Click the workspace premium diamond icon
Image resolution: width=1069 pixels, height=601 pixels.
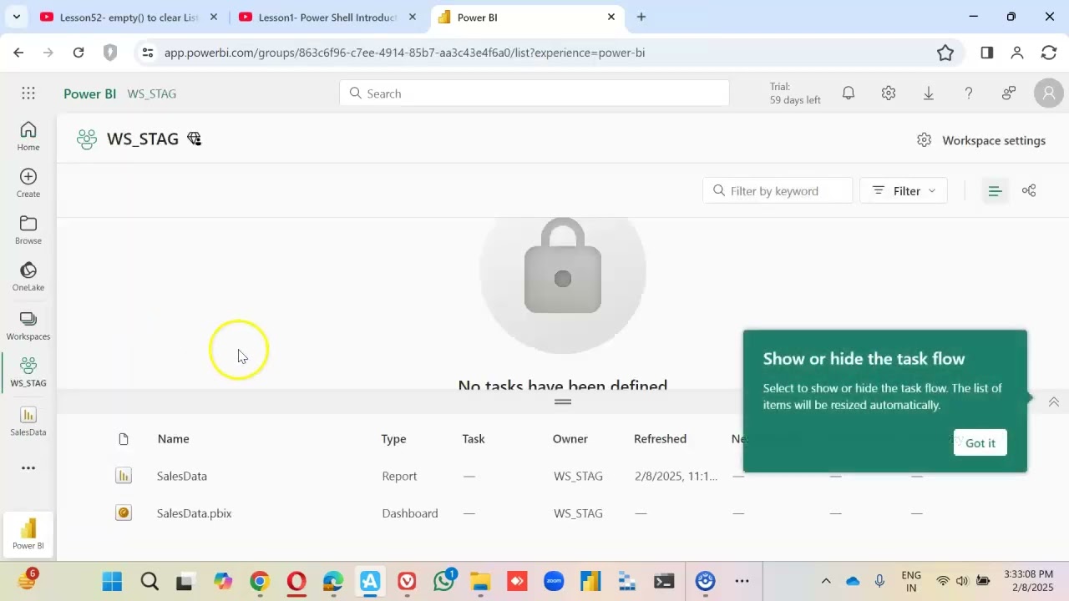[195, 139]
